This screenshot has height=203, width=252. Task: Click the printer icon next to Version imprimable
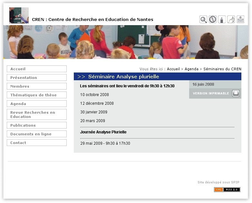pos(236,93)
